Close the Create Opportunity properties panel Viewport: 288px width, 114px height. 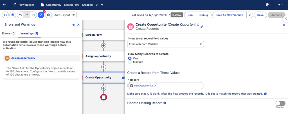[x=284, y=25]
